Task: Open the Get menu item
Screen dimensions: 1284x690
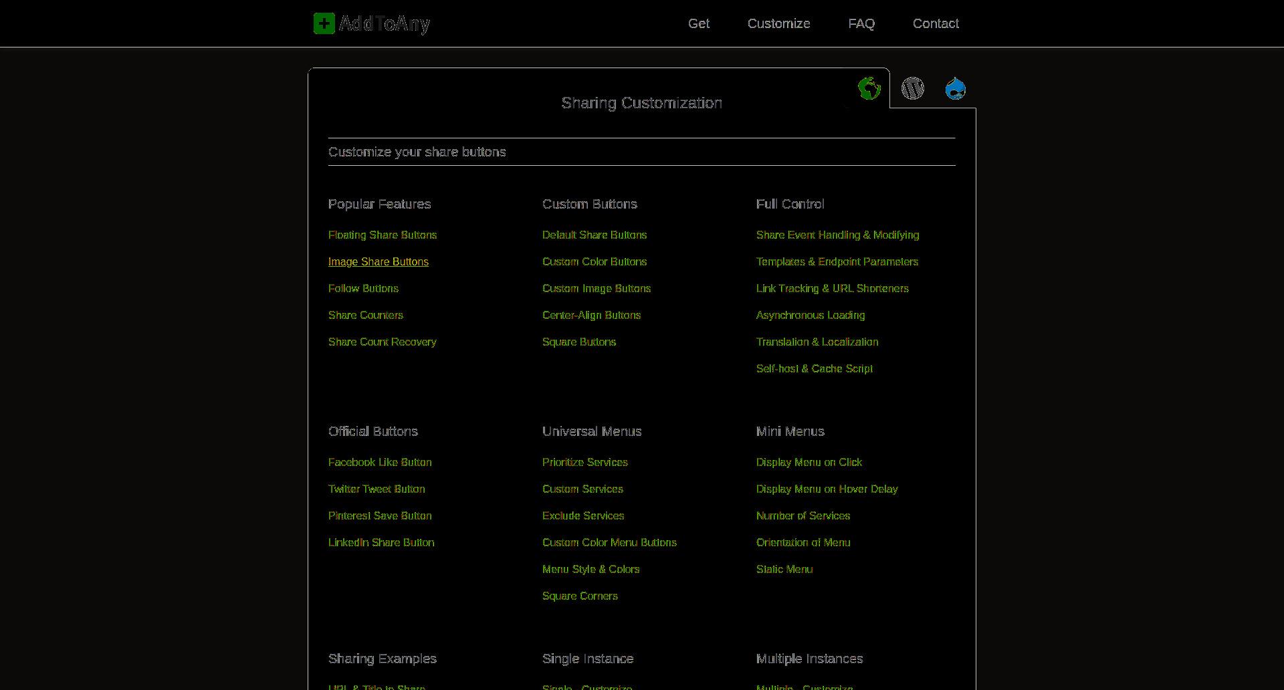Action: [x=699, y=23]
